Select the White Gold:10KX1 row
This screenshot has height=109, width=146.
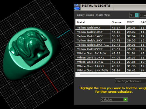[x=111, y=58]
